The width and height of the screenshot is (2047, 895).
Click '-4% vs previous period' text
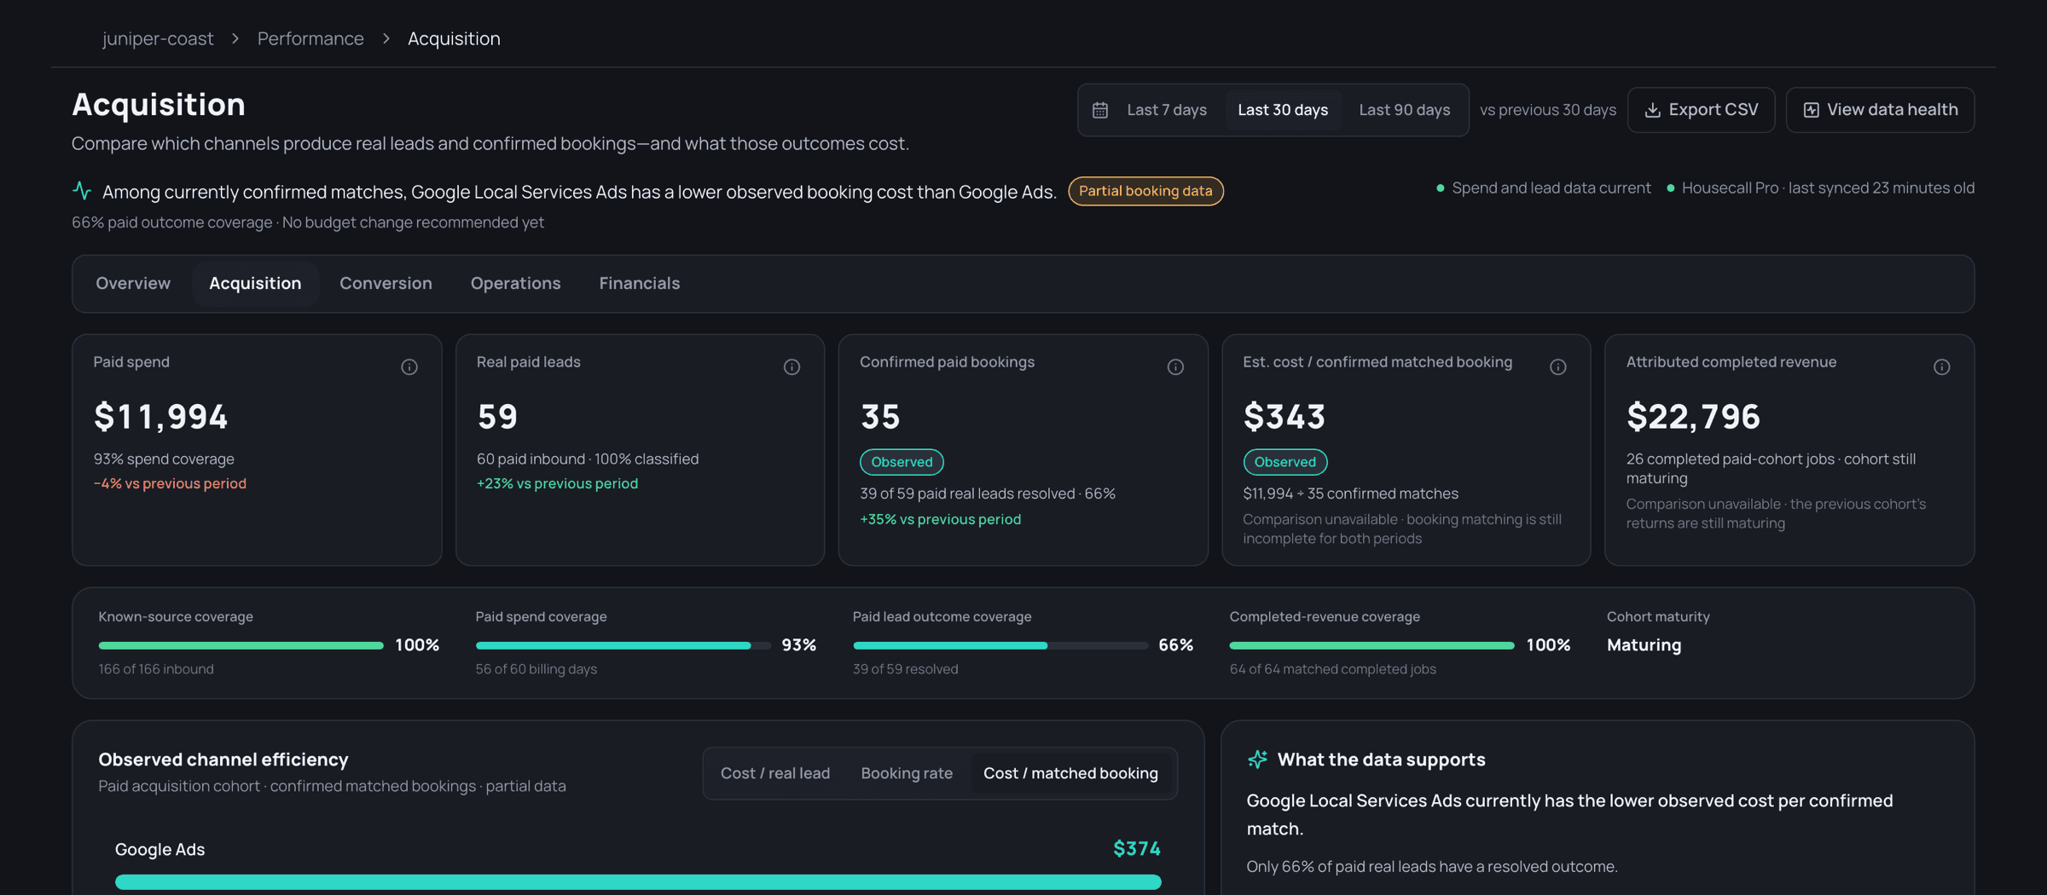point(170,483)
